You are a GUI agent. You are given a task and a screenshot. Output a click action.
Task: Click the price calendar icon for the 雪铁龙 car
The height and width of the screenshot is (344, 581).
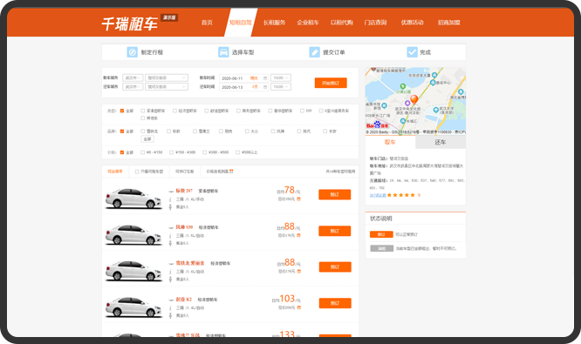pos(298,271)
